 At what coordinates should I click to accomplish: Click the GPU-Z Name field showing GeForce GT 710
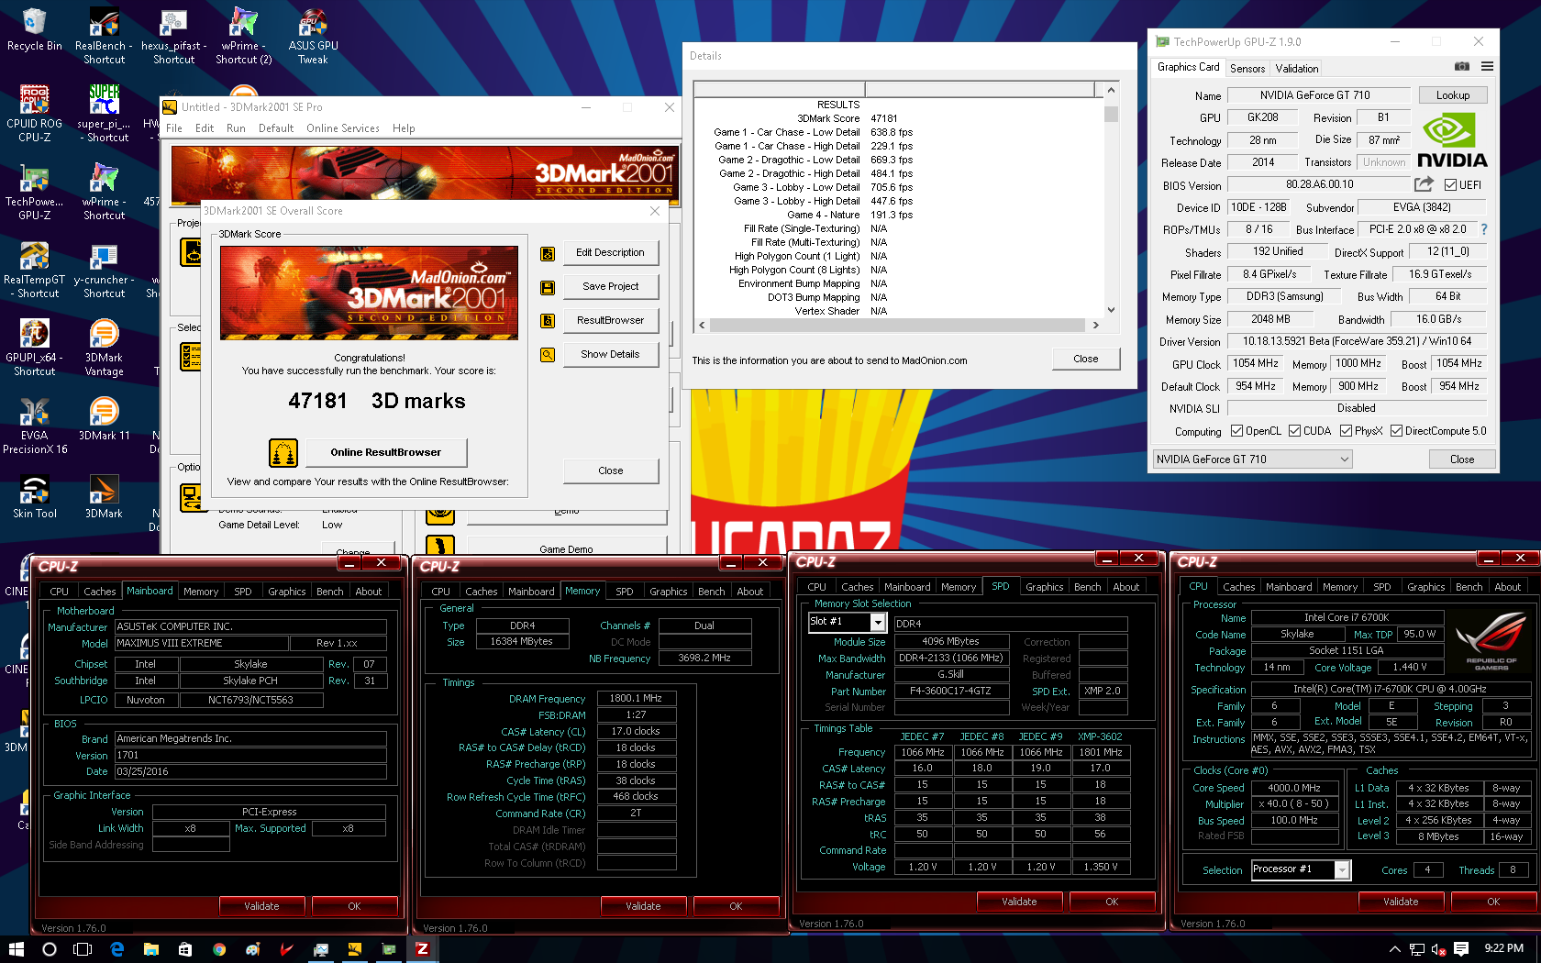coord(1319,95)
